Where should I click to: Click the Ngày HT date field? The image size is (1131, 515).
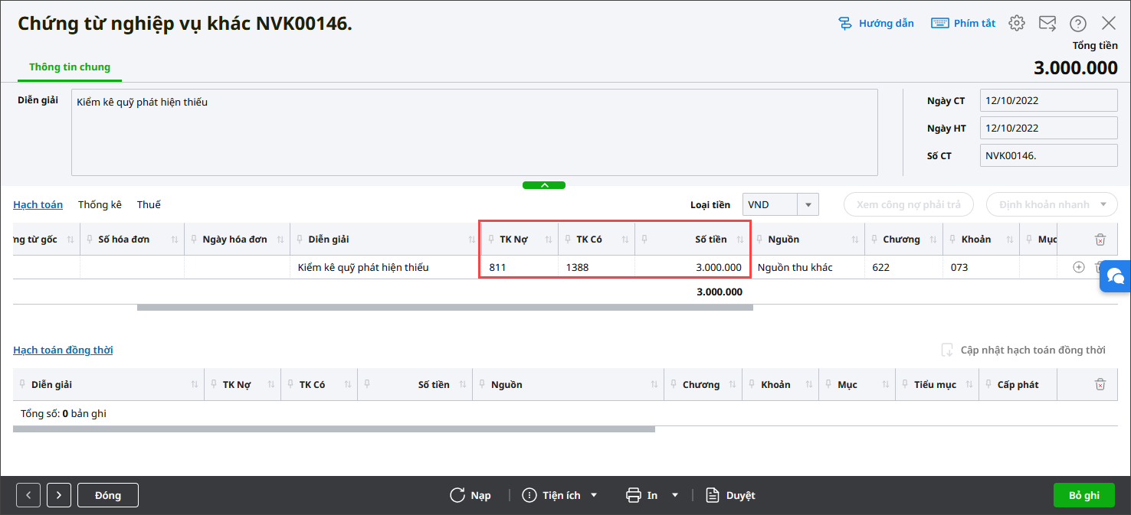point(1048,128)
